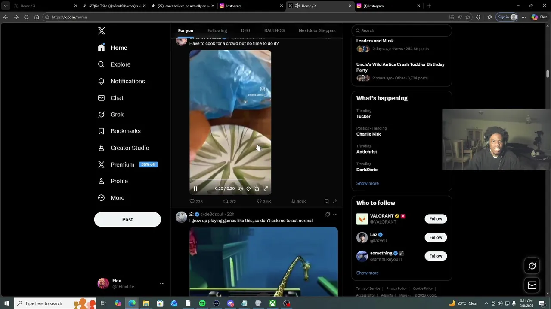This screenshot has width=551, height=309.
Task: Switch to the For you tab
Action: pos(186,30)
